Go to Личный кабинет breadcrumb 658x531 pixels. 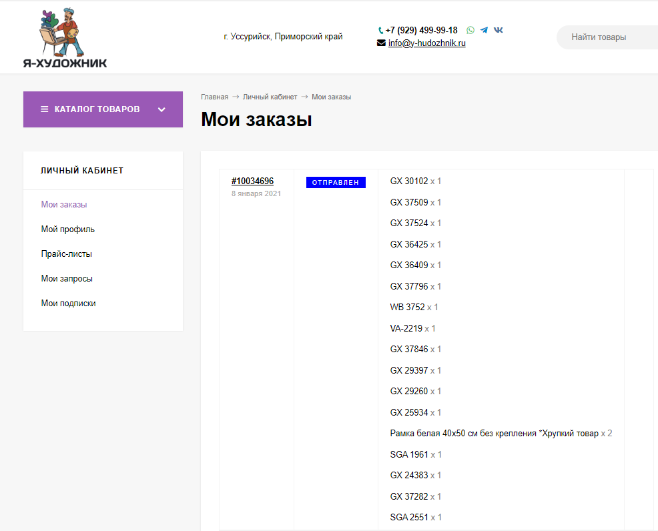point(270,97)
